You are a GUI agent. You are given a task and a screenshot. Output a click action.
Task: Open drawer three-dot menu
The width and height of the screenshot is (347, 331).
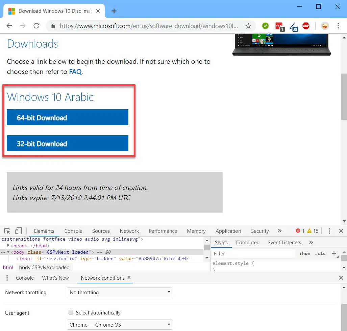7,278
